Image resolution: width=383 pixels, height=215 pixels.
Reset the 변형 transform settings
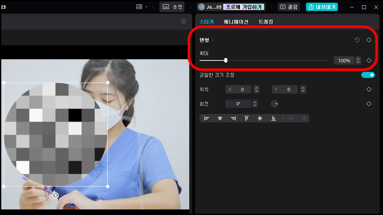[x=357, y=40]
